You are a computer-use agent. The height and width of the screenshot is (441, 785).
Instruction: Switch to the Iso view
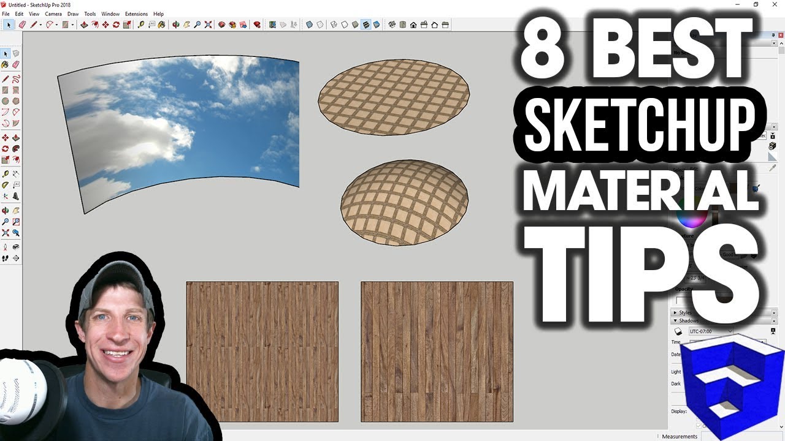(392, 25)
